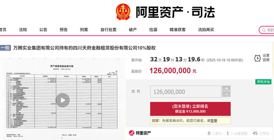Viewport: 274px width, 140px height.
Task: Click the bid amount input field
Action: tap(186, 92)
